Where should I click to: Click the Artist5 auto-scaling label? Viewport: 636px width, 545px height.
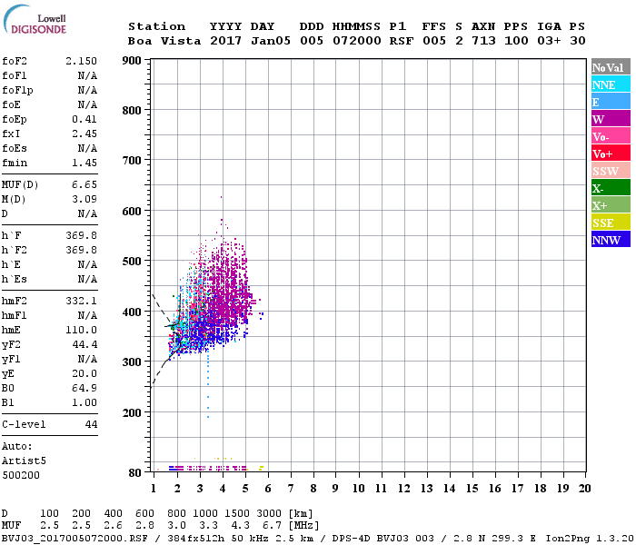[24, 461]
